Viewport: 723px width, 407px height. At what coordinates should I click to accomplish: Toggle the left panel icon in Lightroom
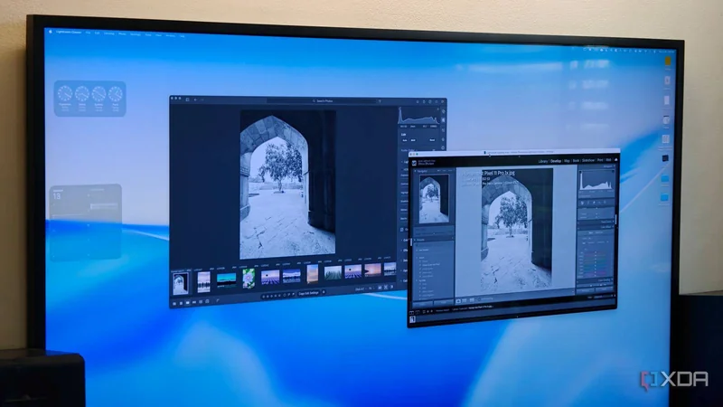point(187,99)
